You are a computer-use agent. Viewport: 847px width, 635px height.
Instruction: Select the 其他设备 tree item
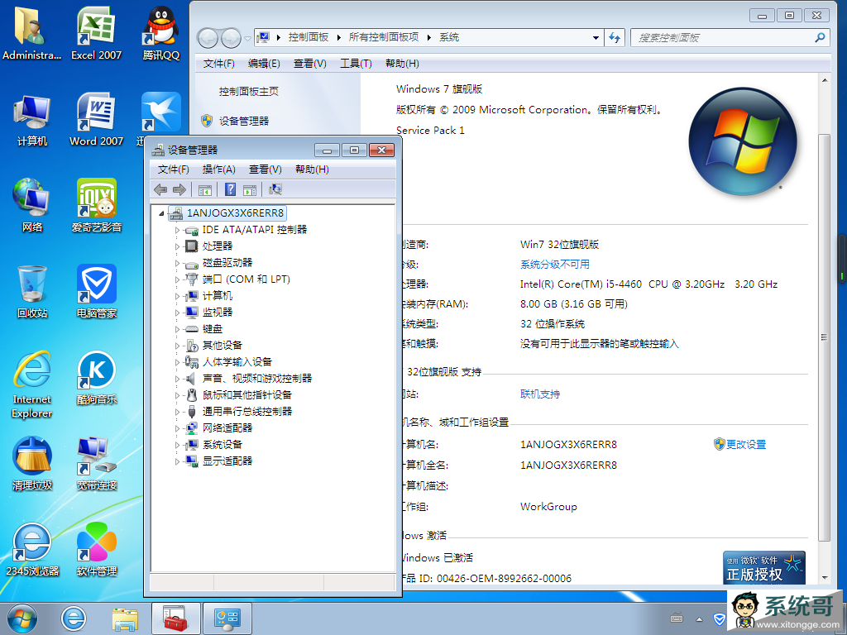tap(222, 345)
